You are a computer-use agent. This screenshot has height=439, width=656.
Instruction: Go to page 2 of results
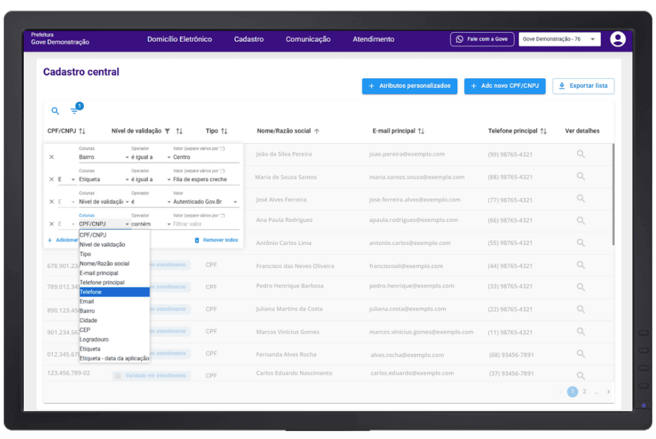pos(584,392)
